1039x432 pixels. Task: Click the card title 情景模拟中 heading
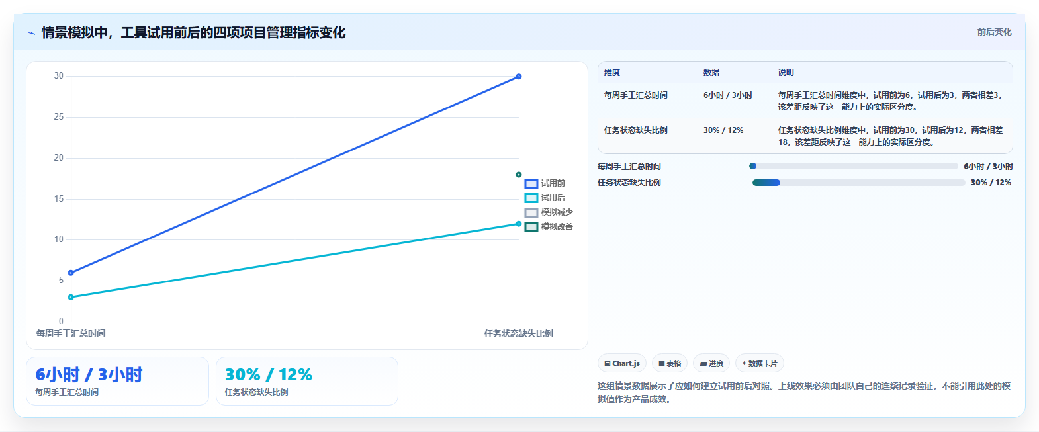193,32
